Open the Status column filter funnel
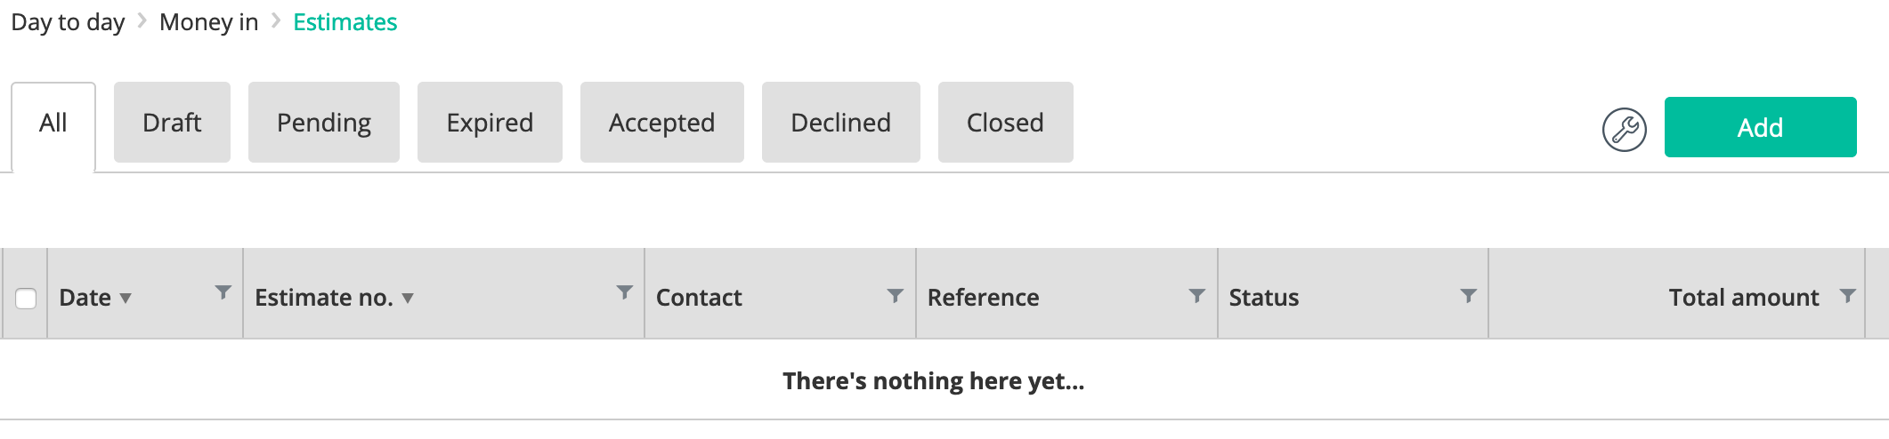 click(x=1469, y=295)
